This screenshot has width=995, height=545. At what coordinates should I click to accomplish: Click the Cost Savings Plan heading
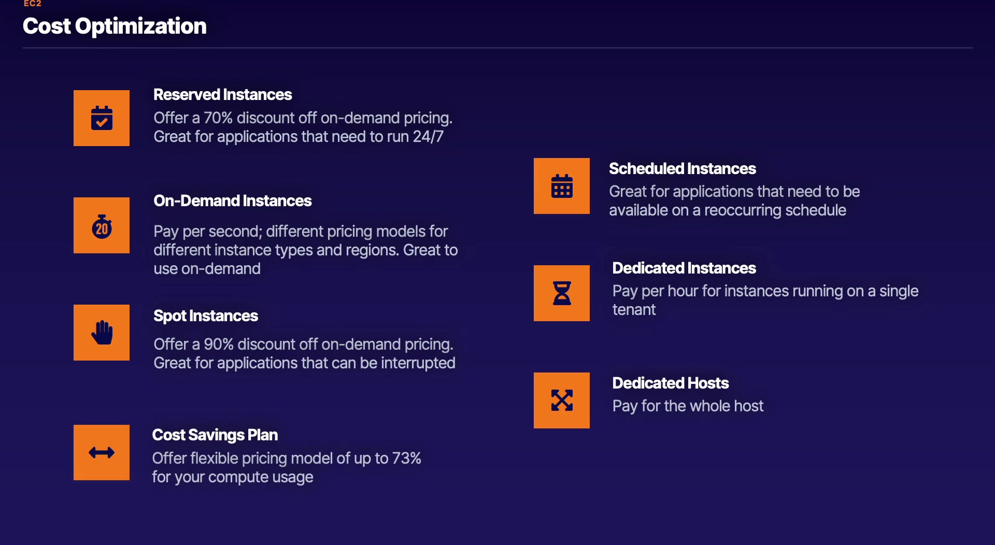coord(215,435)
